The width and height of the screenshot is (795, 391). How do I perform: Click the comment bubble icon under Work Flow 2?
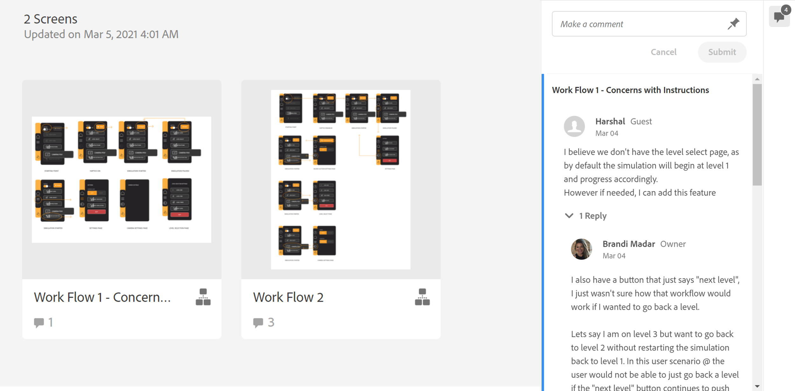258,323
